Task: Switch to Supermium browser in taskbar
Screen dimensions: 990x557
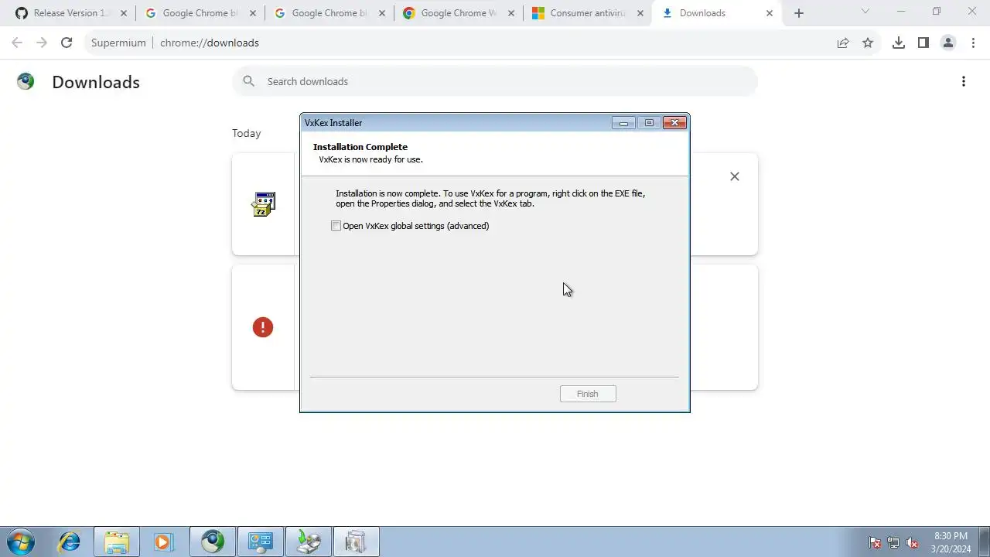Action: coord(213,542)
